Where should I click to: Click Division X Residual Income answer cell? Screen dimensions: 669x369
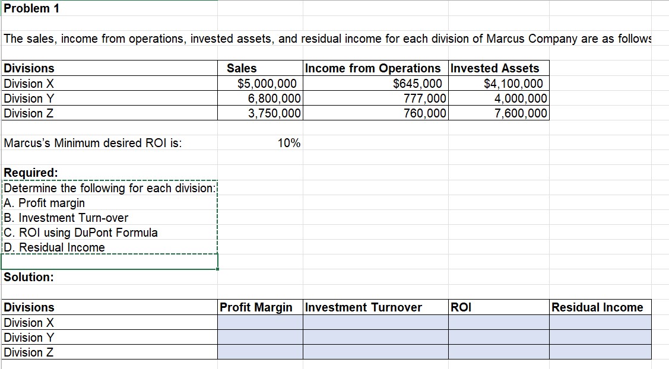point(600,322)
